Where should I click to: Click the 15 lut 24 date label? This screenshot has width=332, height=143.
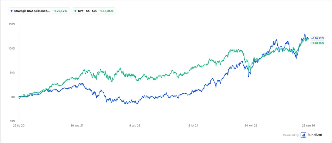[193, 125]
